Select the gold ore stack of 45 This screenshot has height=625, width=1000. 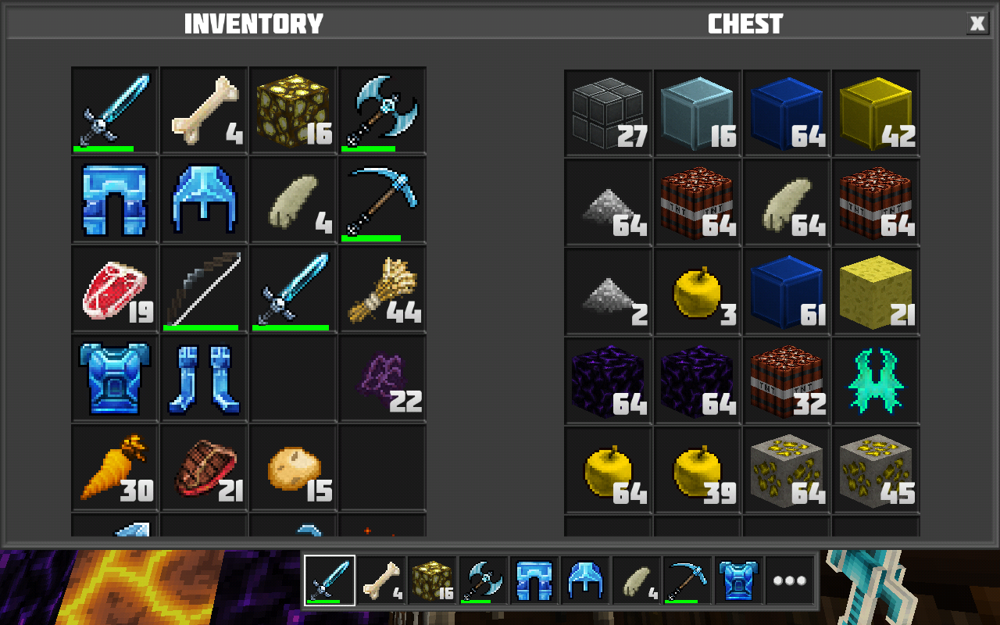tap(876, 470)
